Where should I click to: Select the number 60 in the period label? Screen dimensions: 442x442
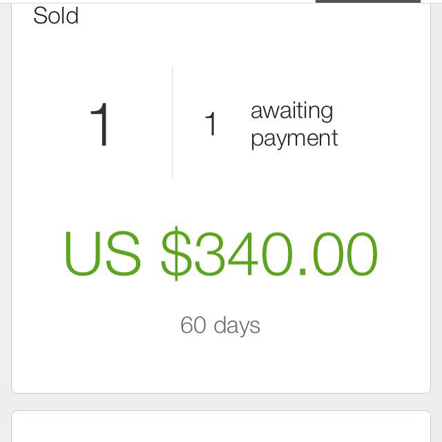[x=193, y=325]
